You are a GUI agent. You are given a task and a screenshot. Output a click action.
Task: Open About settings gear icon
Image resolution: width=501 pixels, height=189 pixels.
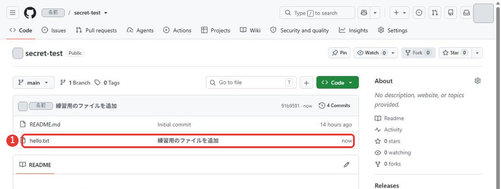[477, 81]
